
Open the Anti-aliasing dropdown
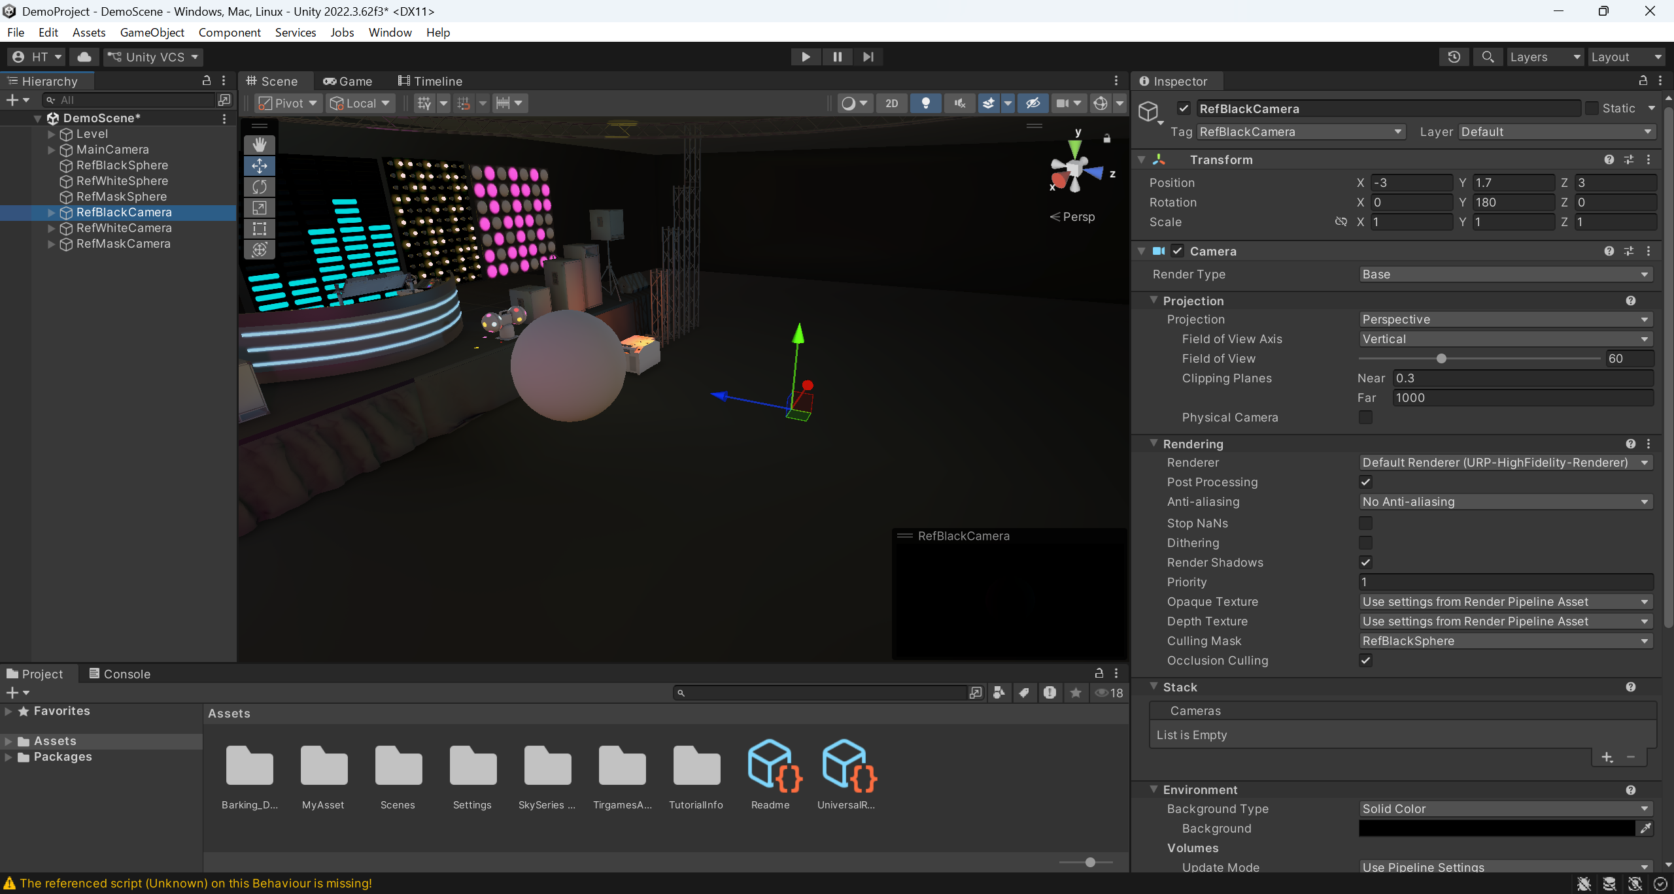tap(1505, 502)
